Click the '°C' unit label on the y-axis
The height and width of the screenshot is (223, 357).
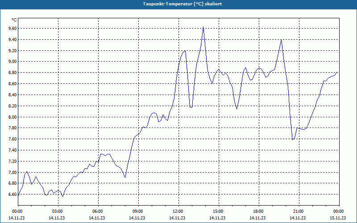(14, 20)
